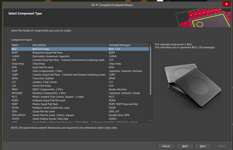Click the list scrollbar up arrow
This screenshot has height=150, width=233.
coord(150,45)
